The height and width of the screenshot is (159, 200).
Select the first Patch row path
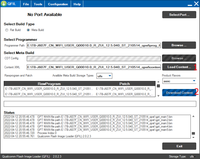[x=124, y=89]
